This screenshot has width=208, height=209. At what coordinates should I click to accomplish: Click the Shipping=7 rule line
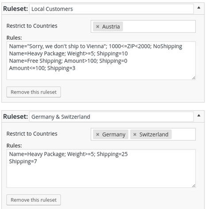[23, 161]
